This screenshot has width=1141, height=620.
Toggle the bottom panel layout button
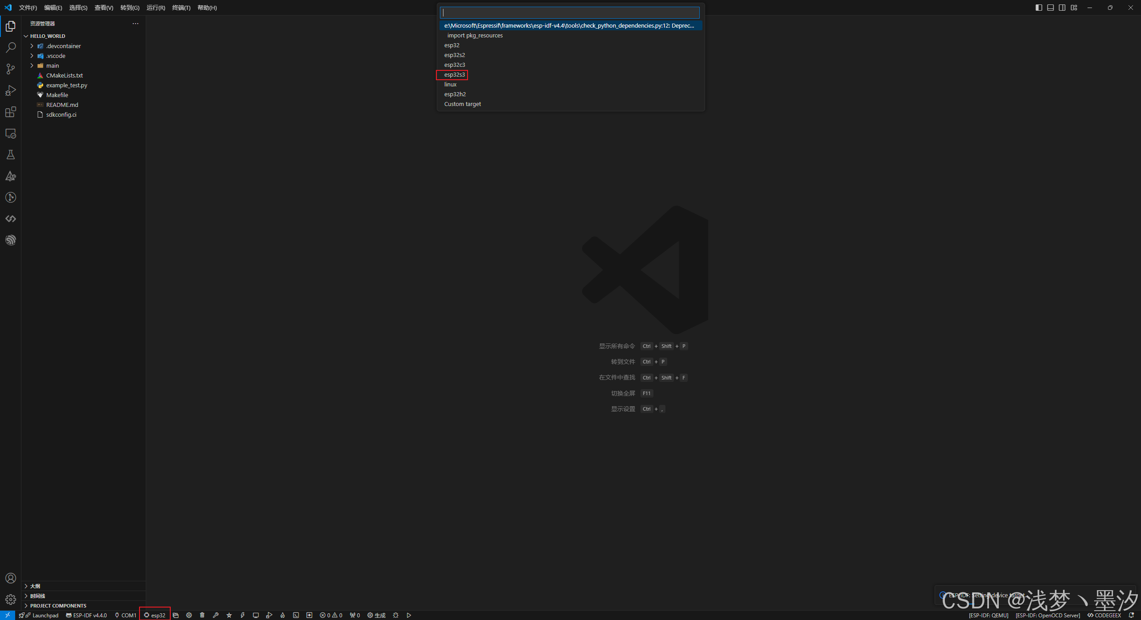1051,8
